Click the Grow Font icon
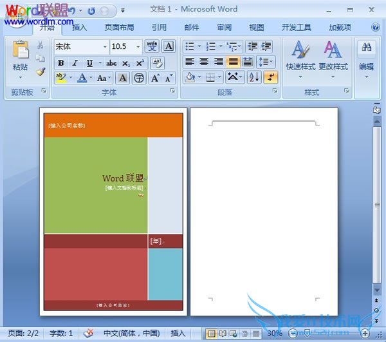 [x=155, y=78]
